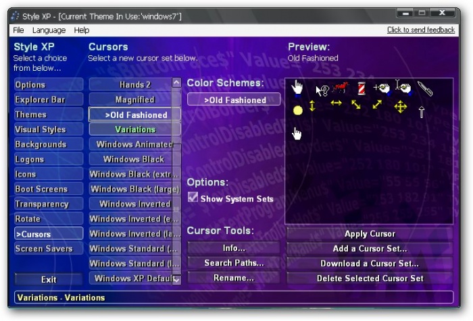The width and height of the screenshot is (473, 321).
Task: Select the Variations cursor set
Action: tap(134, 129)
